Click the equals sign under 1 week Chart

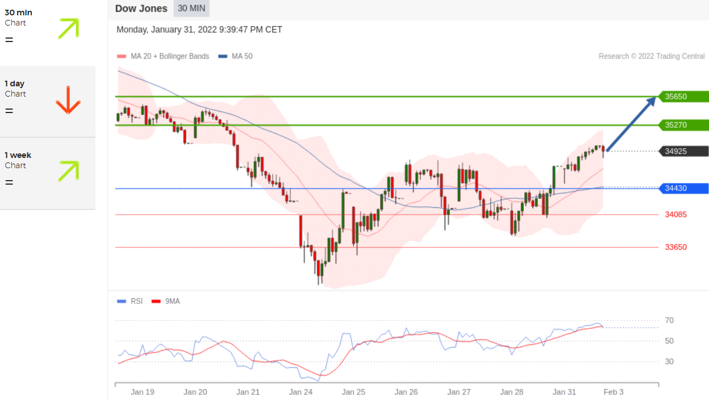pos(9,182)
